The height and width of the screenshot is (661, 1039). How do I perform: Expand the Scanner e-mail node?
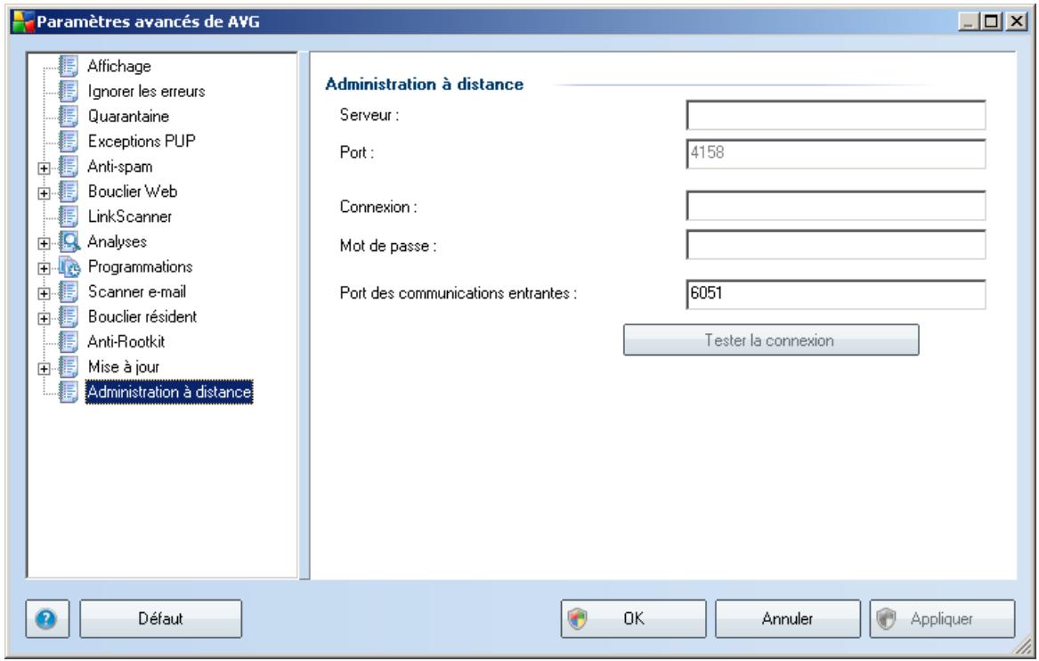tap(44, 294)
